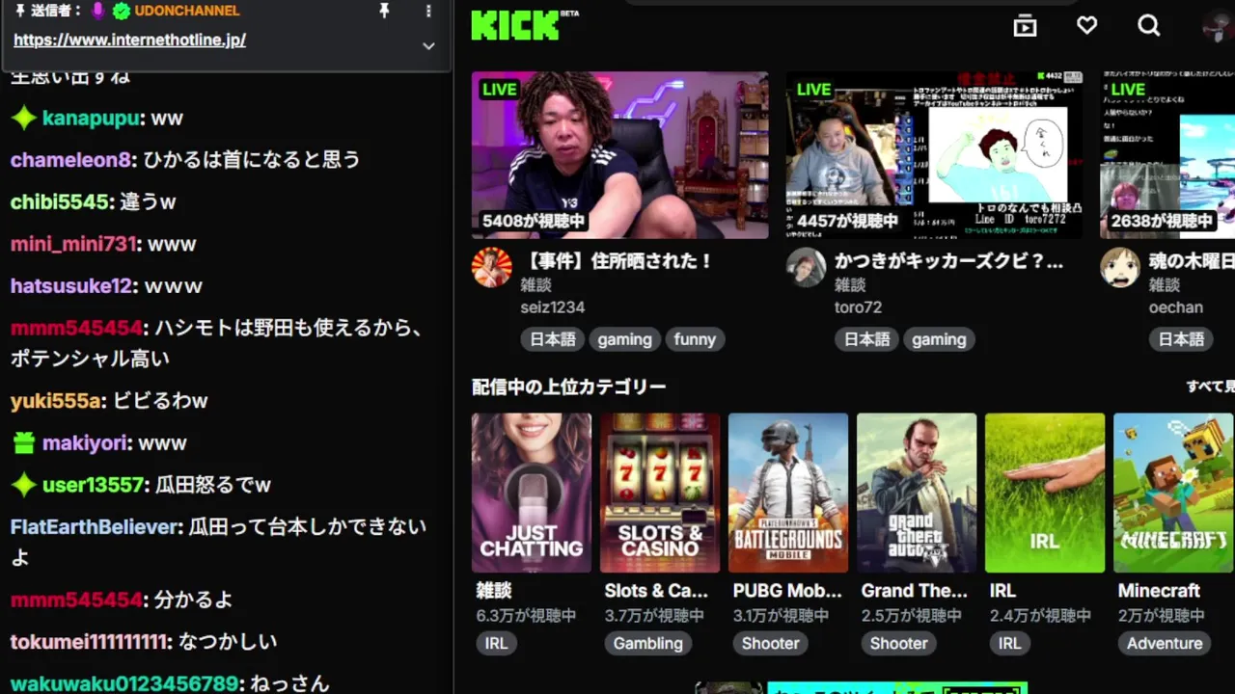The height and width of the screenshot is (694, 1235).
Task: Select the Adventure tag under Minecraft
Action: 1165,643
